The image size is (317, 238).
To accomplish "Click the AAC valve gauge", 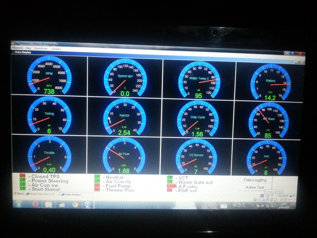I will click(x=267, y=157).
